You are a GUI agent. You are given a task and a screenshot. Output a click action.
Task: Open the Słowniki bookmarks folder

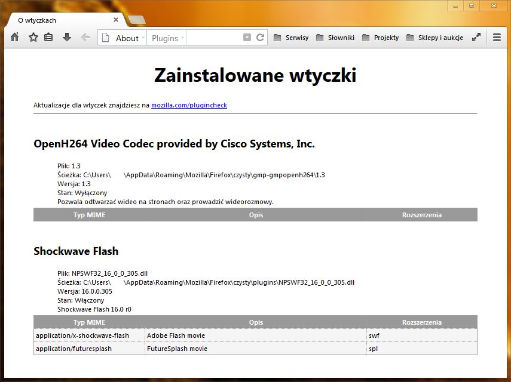[335, 38]
